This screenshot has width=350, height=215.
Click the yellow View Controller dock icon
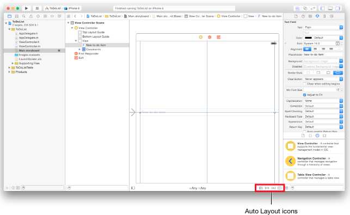point(201,37)
